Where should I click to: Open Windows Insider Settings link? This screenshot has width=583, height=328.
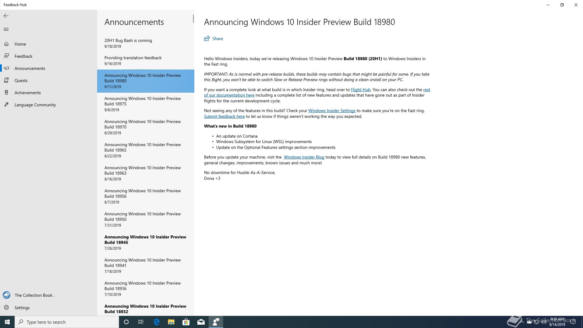click(332, 111)
